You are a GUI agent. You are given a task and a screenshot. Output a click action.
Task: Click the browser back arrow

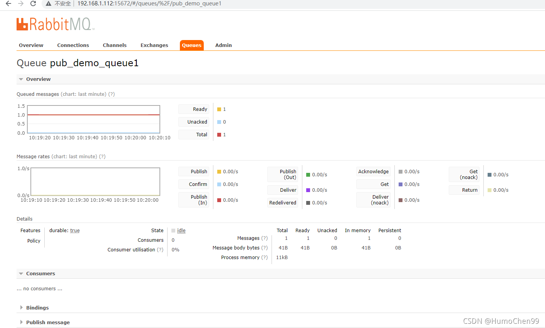8,3
